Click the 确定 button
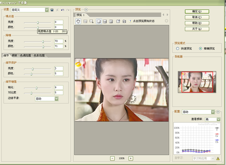The height and width of the screenshot is (165, 226). coord(197,11)
